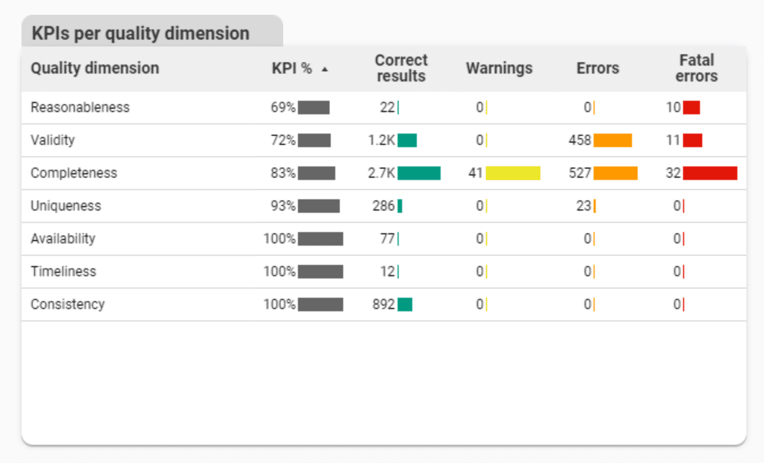
Task: Open the Reasonableness dimension row
Action: coord(79,107)
